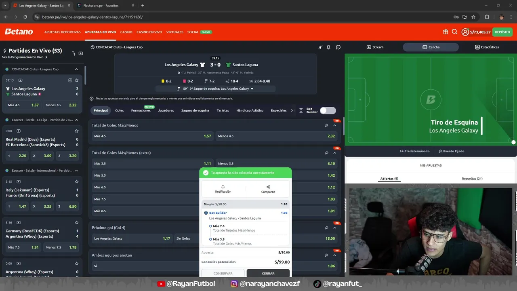Reload the page with browser refresh button

click(x=25, y=17)
